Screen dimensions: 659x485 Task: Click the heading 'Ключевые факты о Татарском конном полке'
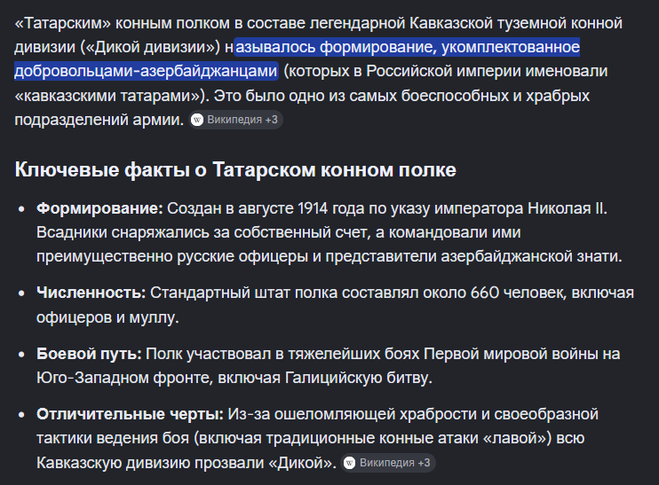pyautogui.click(x=235, y=170)
